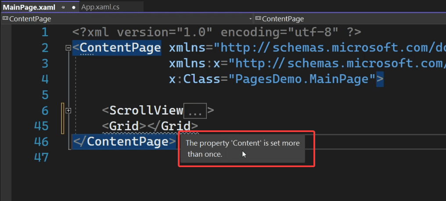Click the ContentPage icon in the right navigation bar
The width and height of the screenshot is (446, 201).
click(x=258, y=19)
